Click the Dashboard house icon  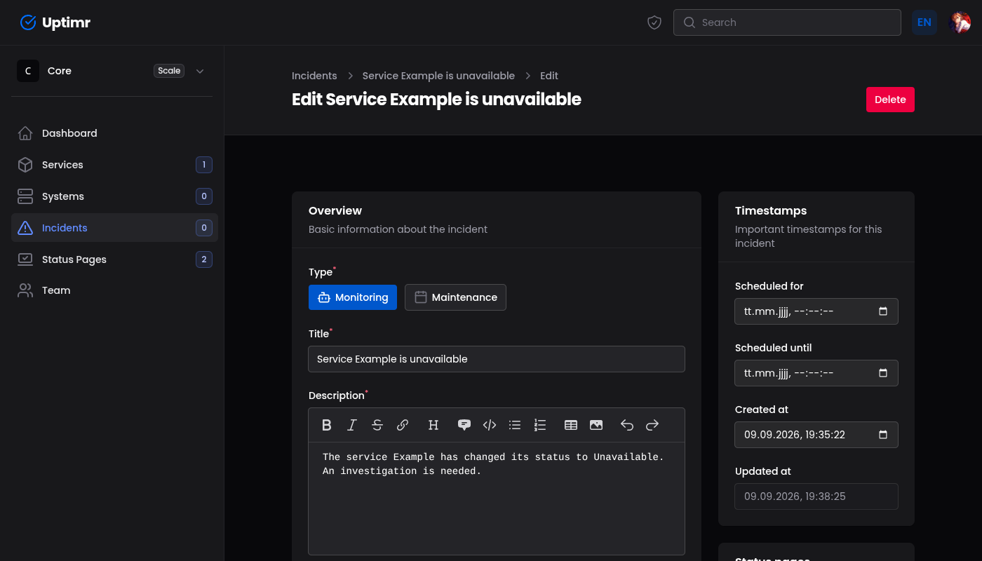(25, 133)
